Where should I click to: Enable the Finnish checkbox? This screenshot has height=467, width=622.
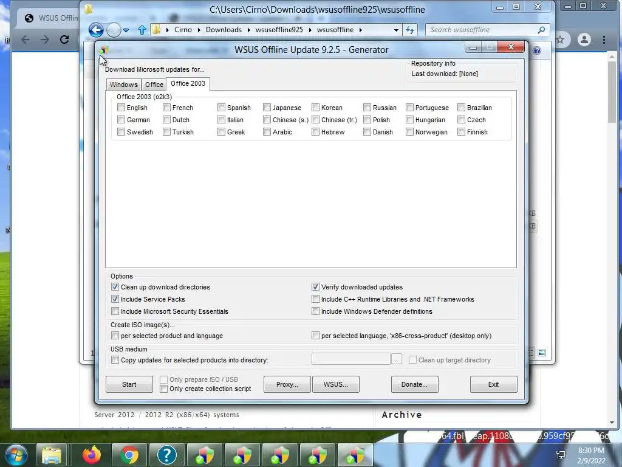coord(462,132)
